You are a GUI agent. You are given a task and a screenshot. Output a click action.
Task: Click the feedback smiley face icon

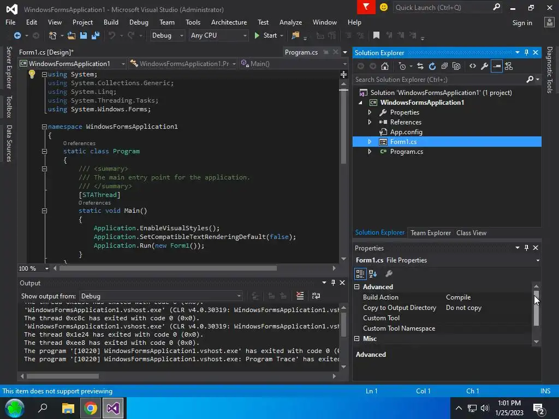tap(384, 7)
